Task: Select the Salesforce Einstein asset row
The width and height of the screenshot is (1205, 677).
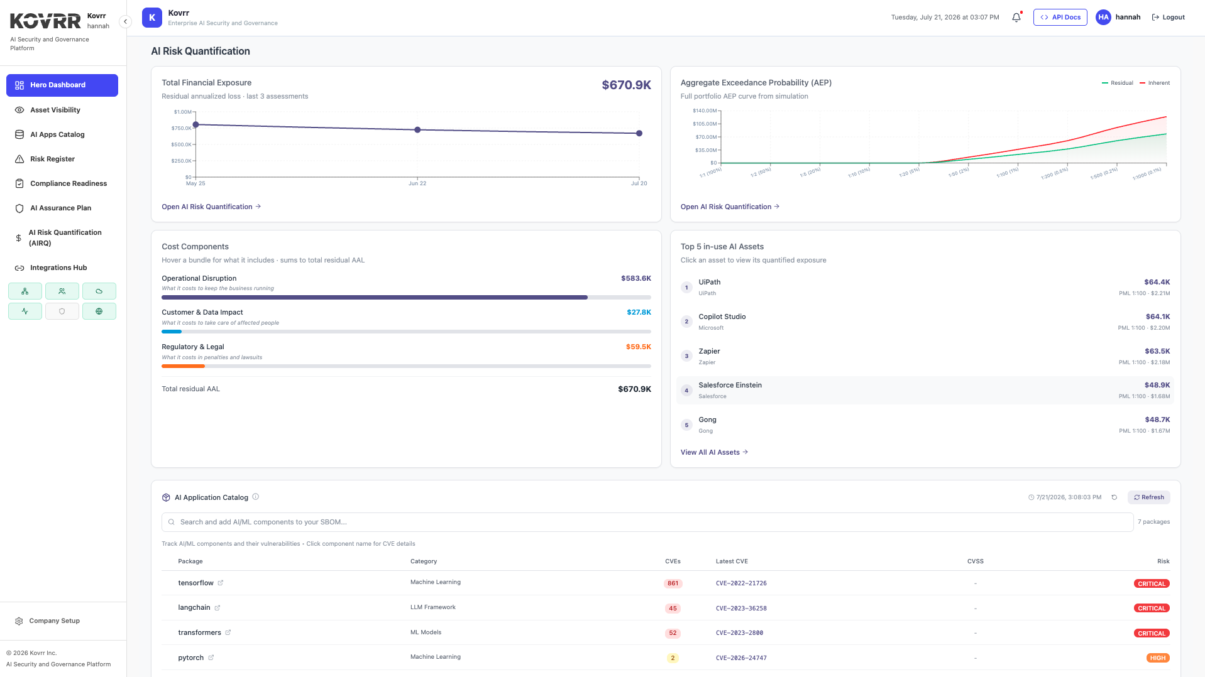Action: point(925,391)
